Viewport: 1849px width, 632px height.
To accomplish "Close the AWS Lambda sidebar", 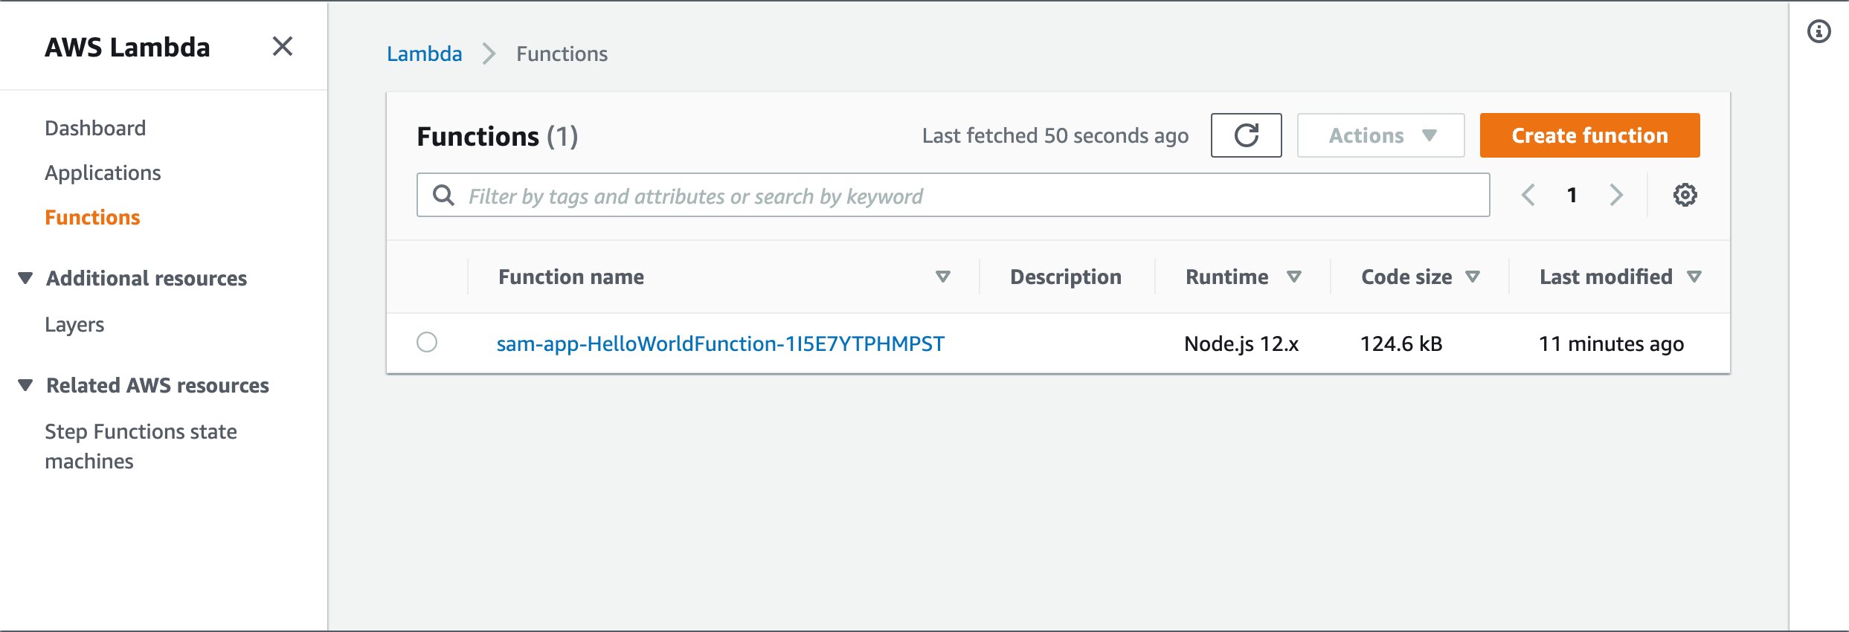I will 282,46.
